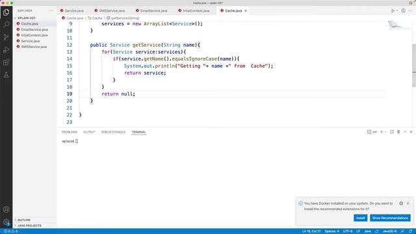Switch to the Problems panel tab
This screenshot has height=234, width=416.
[x=70, y=132]
